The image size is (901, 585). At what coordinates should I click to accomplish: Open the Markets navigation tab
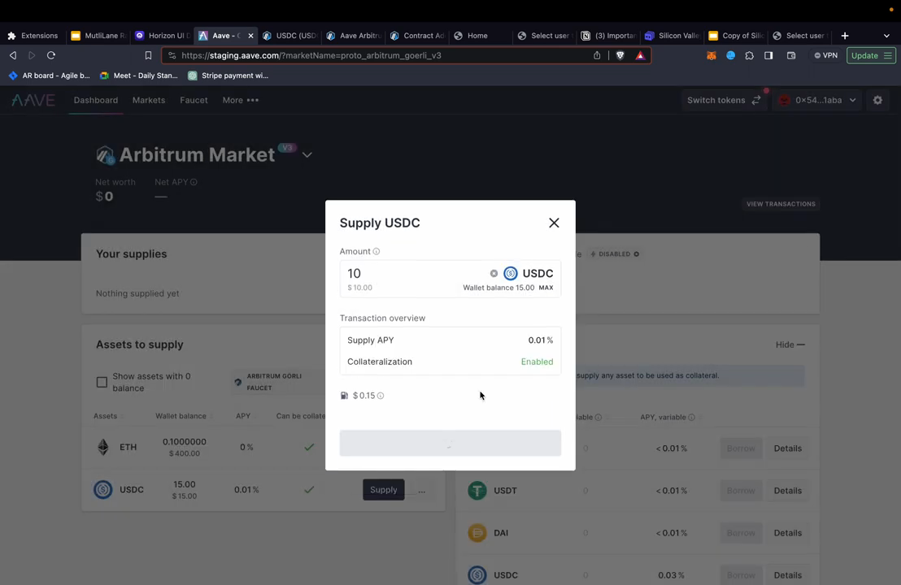tap(149, 100)
